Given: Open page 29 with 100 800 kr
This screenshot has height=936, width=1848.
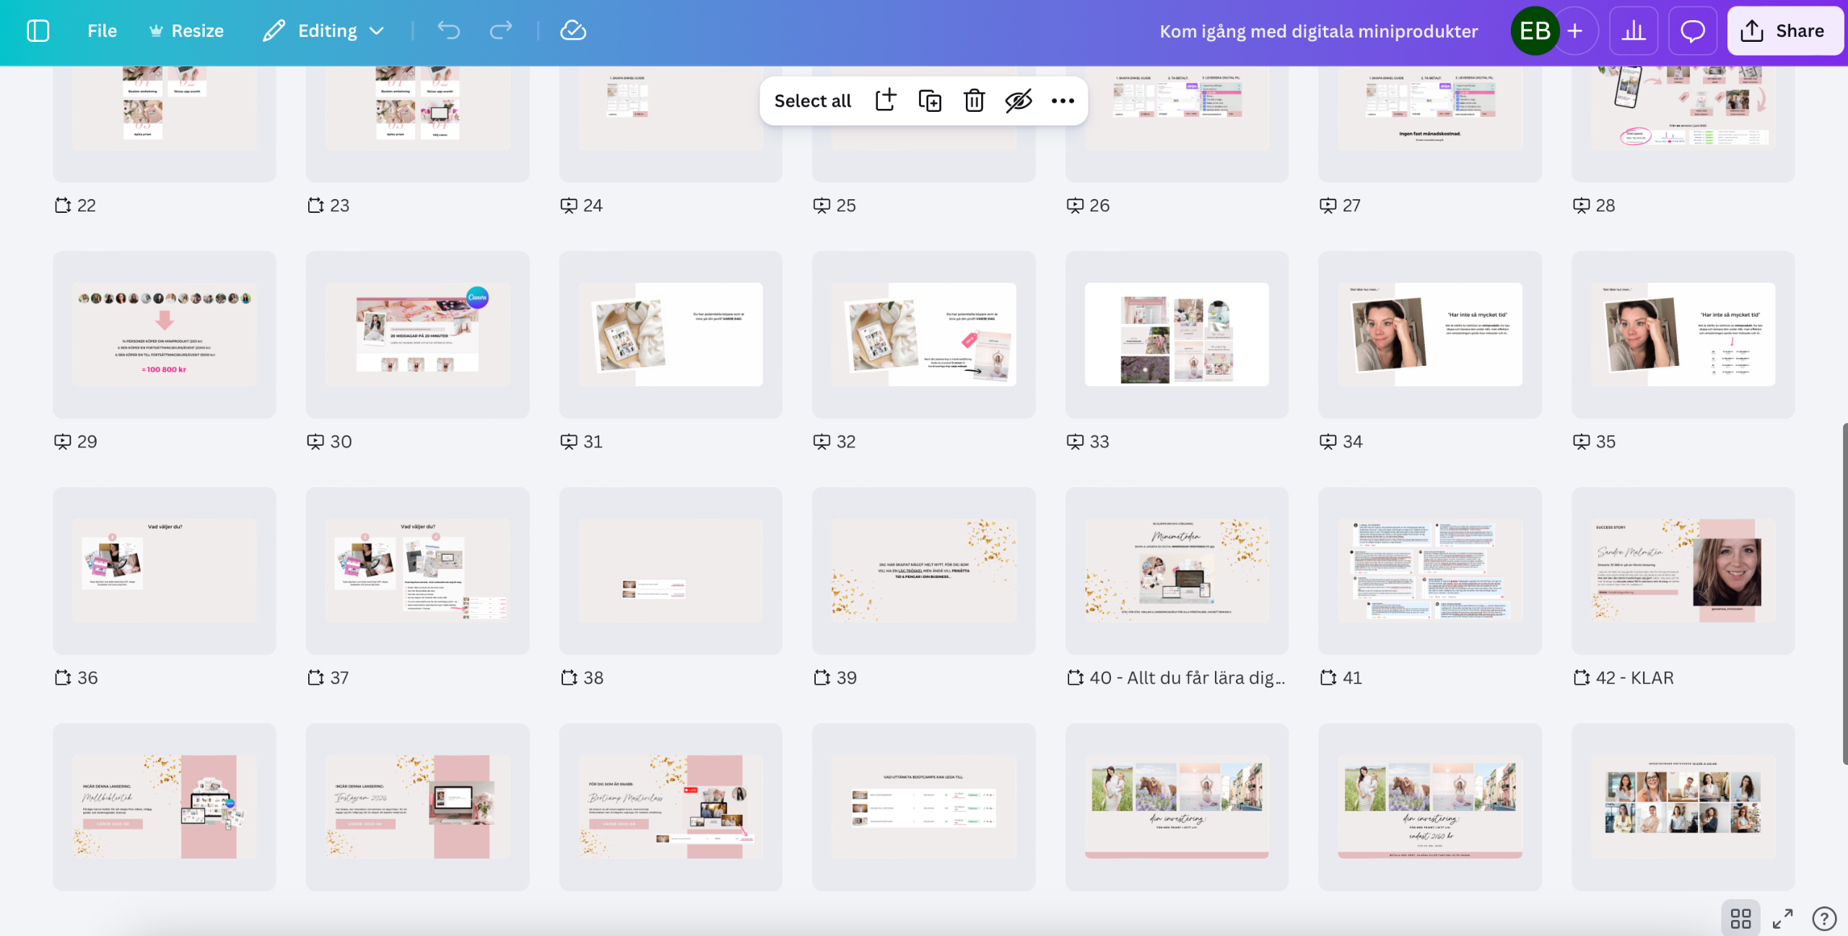Looking at the screenshot, I should click(165, 334).
